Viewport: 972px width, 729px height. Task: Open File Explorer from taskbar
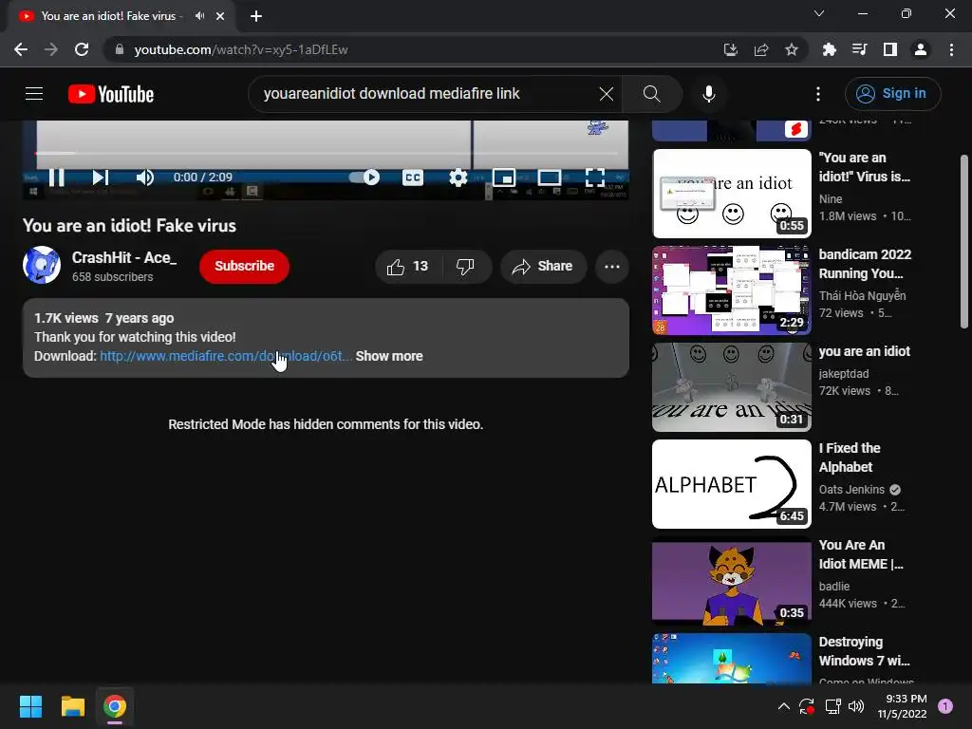pos(72,706)
